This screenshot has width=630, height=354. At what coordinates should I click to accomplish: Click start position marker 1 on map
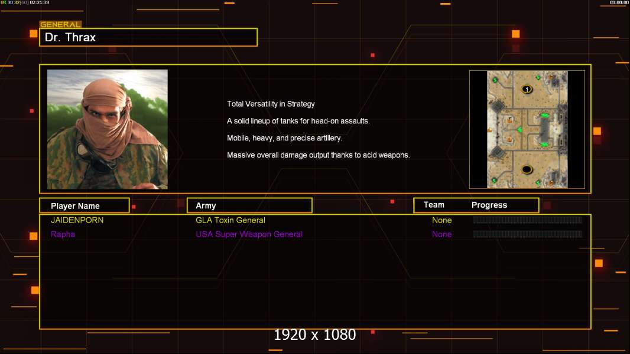(527, 90)
